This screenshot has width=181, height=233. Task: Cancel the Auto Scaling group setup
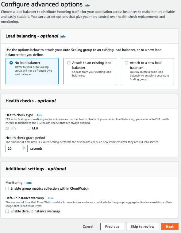pyautogui.click(x=88, y=227)
